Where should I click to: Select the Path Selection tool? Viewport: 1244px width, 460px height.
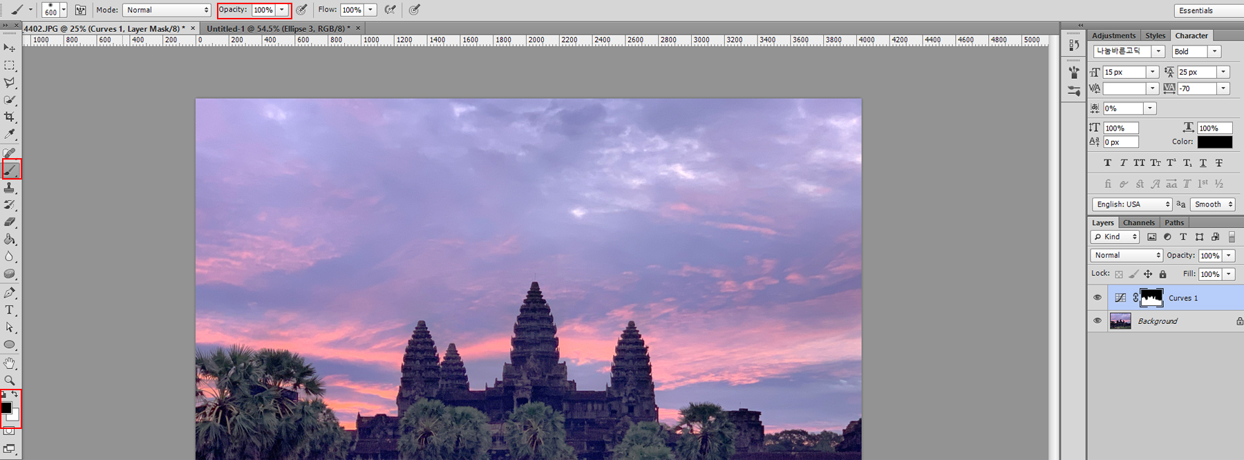coord(10,327)
